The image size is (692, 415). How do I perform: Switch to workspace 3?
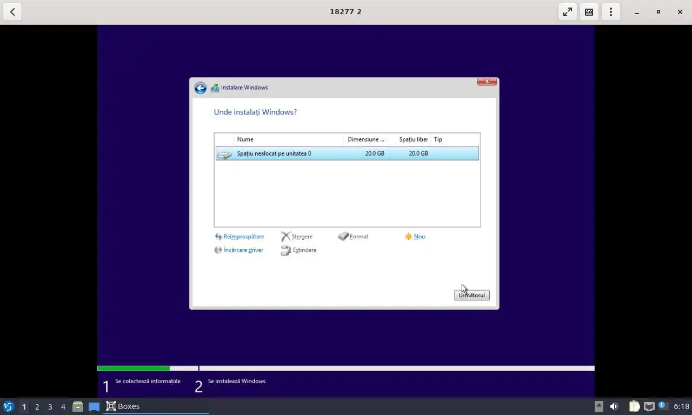[x=50, y=406]
